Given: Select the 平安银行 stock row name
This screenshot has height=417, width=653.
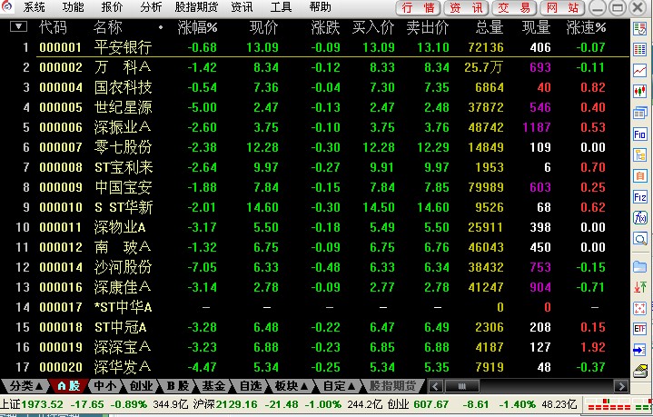Looking at the screenshot, I should click(123, 47).
